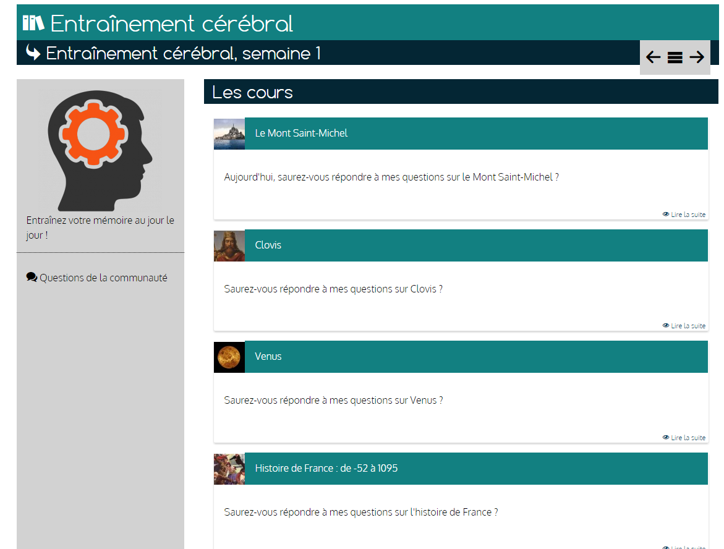Open the Histoire de France thumbnail
The width and height of the screenshot is (724, 549).
pos(229,469)
